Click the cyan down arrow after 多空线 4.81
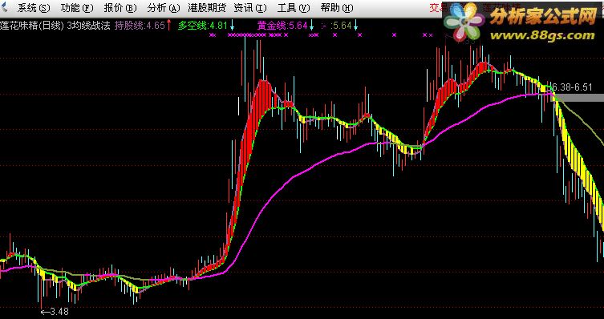604x319 pixels. [233, 26]
